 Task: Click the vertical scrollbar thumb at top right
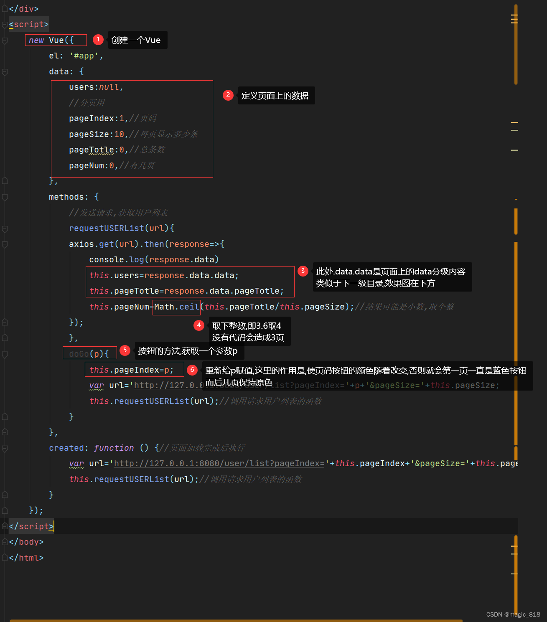[516, 45]
